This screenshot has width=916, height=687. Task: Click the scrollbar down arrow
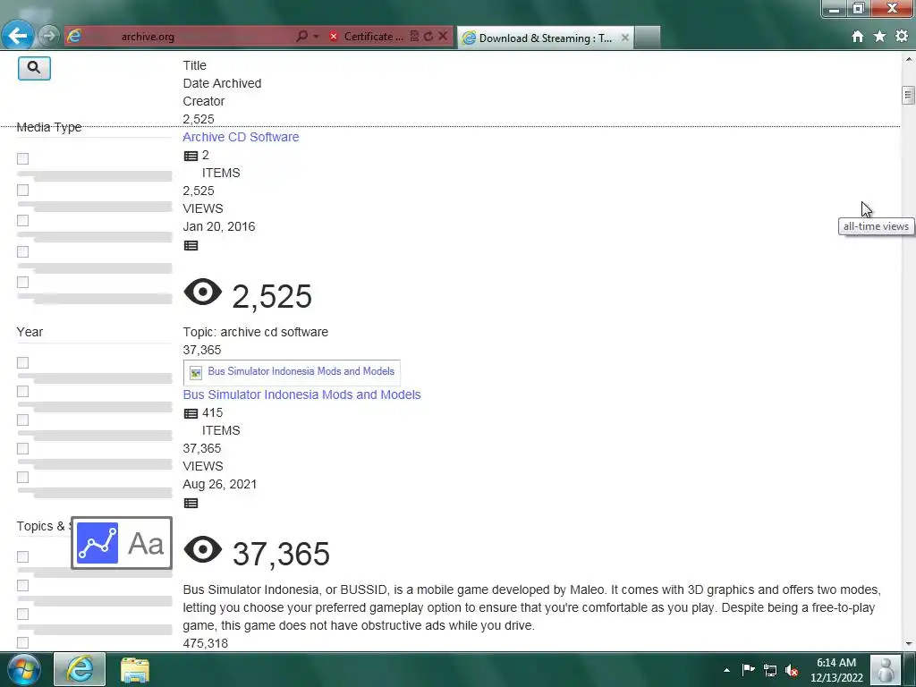tap(909, 644)
